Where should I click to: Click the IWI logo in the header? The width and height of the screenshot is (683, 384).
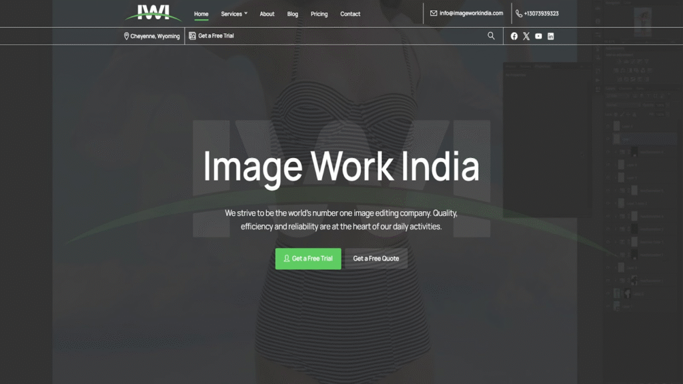153,13
